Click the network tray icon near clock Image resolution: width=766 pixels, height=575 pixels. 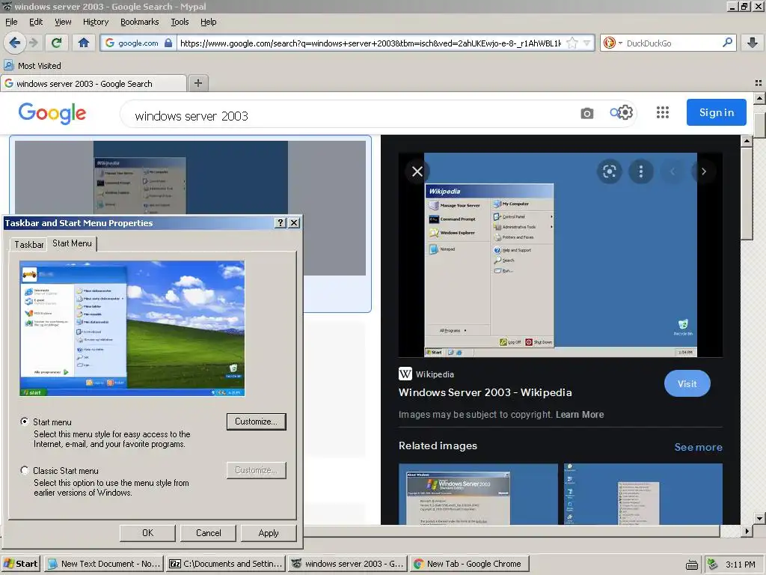[x=712, y=565]
